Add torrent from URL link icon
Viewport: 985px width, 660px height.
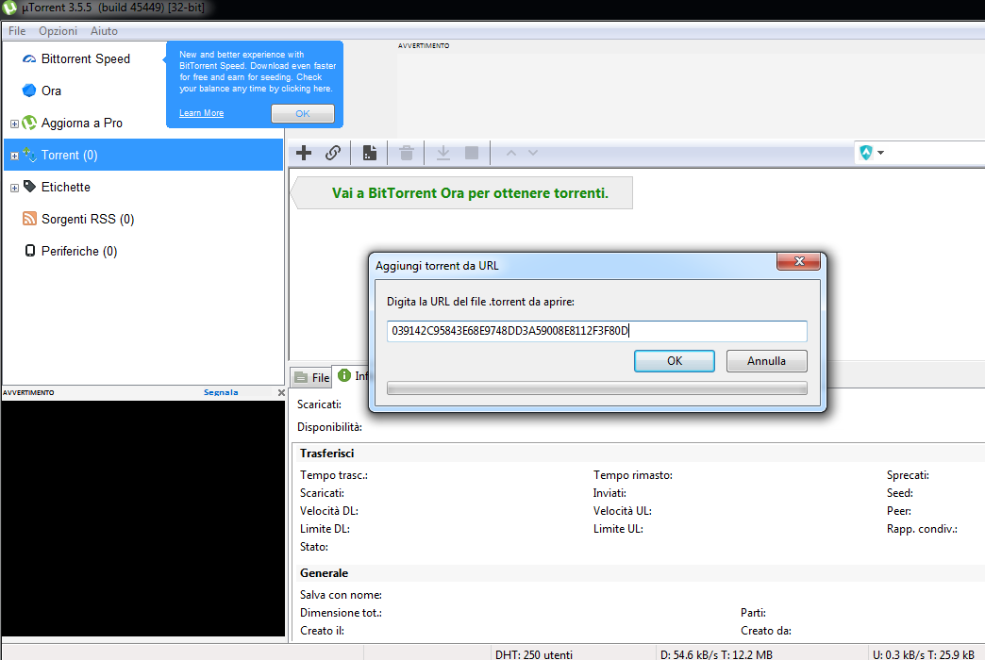(x=333, y=153)
